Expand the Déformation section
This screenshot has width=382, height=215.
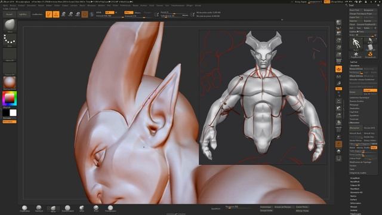pyautogui.click(x=356, y=203)
